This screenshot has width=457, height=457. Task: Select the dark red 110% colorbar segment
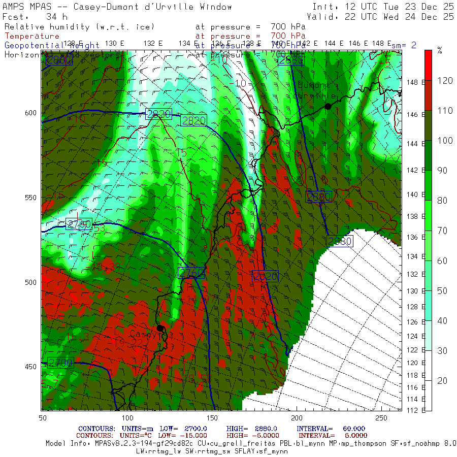tap(428, 95)
